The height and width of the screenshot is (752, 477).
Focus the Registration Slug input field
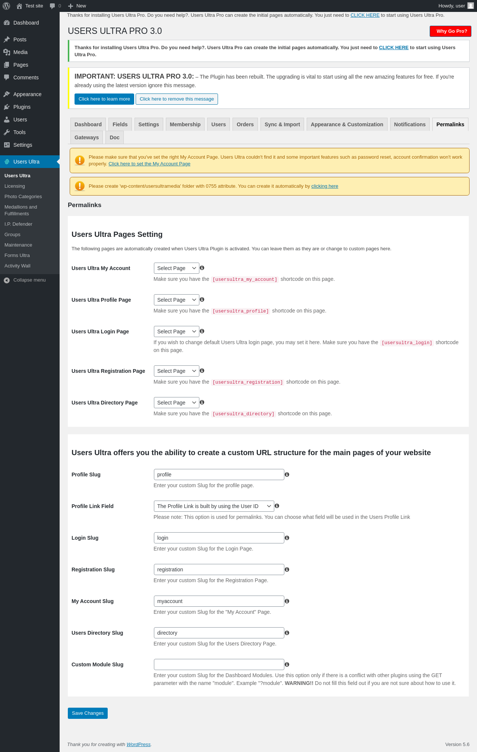(219, 569)
